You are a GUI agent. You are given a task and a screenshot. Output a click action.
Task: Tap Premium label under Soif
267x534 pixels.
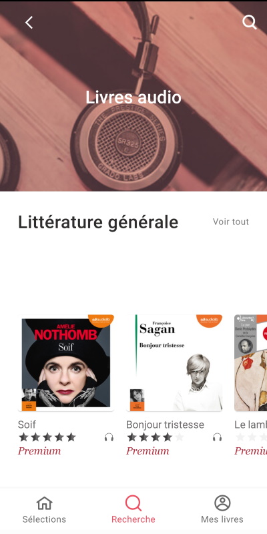click(39, 451)
